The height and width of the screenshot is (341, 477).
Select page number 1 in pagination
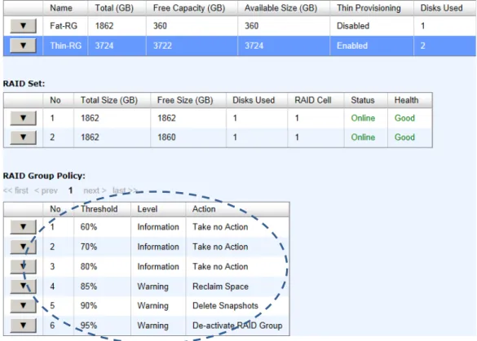click(71, 190)
